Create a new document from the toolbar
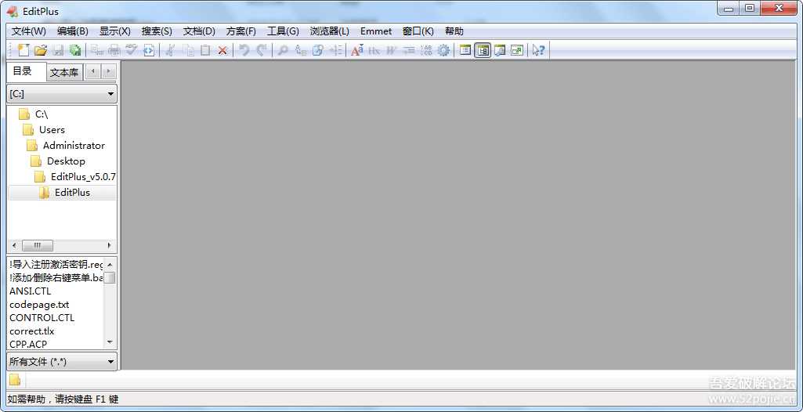 (x=24, y=49)
